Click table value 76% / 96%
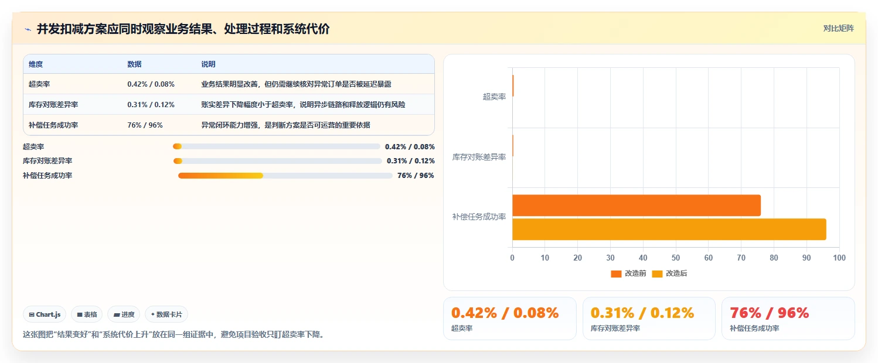Screen dimensions: 878x363 145,125
